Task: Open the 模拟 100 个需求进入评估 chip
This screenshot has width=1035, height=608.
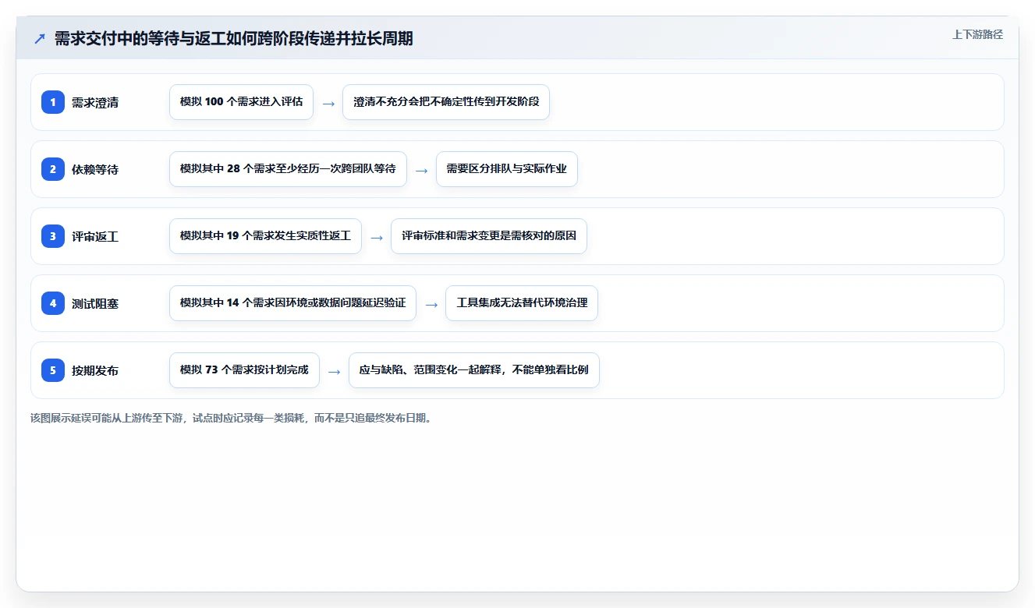Action: pyautogui.click(x=241, y=102)
